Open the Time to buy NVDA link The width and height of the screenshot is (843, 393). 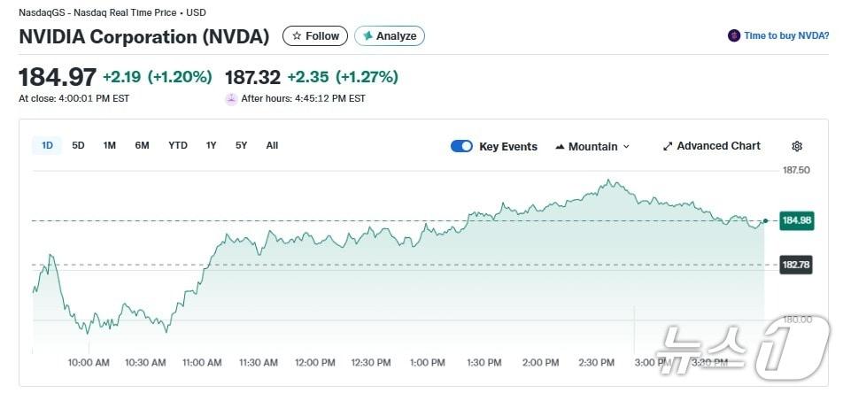tap(786, 36)
